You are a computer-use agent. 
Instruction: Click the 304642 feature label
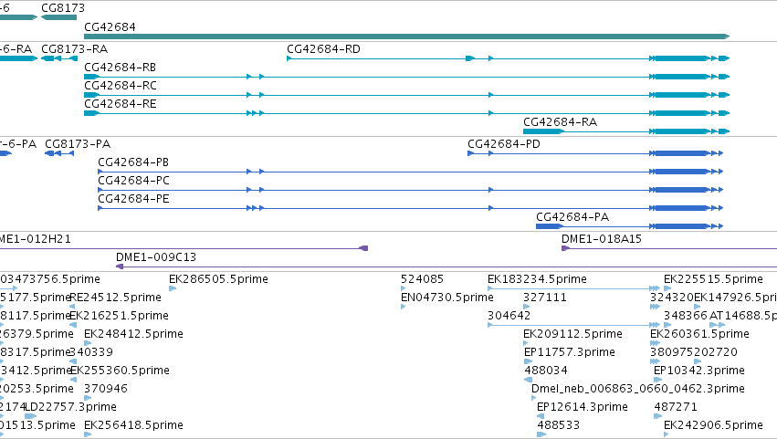point(509,316)
